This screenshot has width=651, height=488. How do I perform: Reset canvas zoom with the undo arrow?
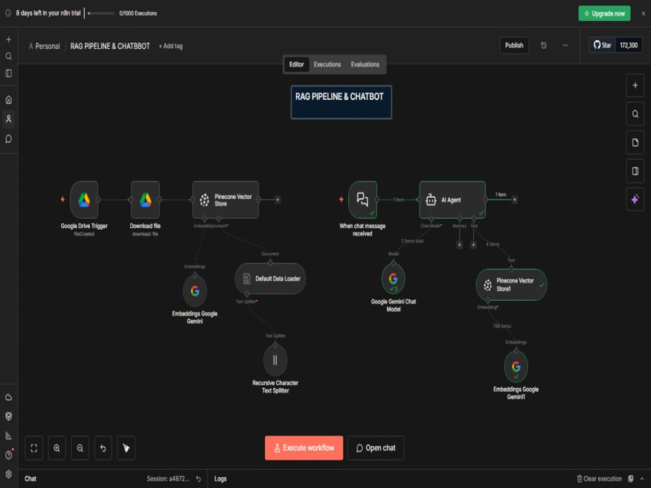(103, 448)
